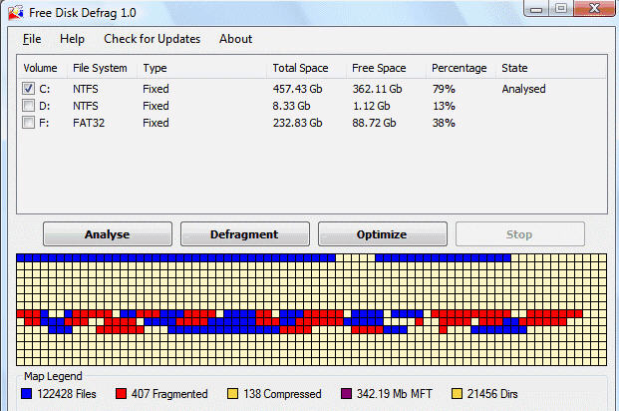Sort by the Free Space column header
This screenshot has width=619, height=411.
tap(379, 68)
